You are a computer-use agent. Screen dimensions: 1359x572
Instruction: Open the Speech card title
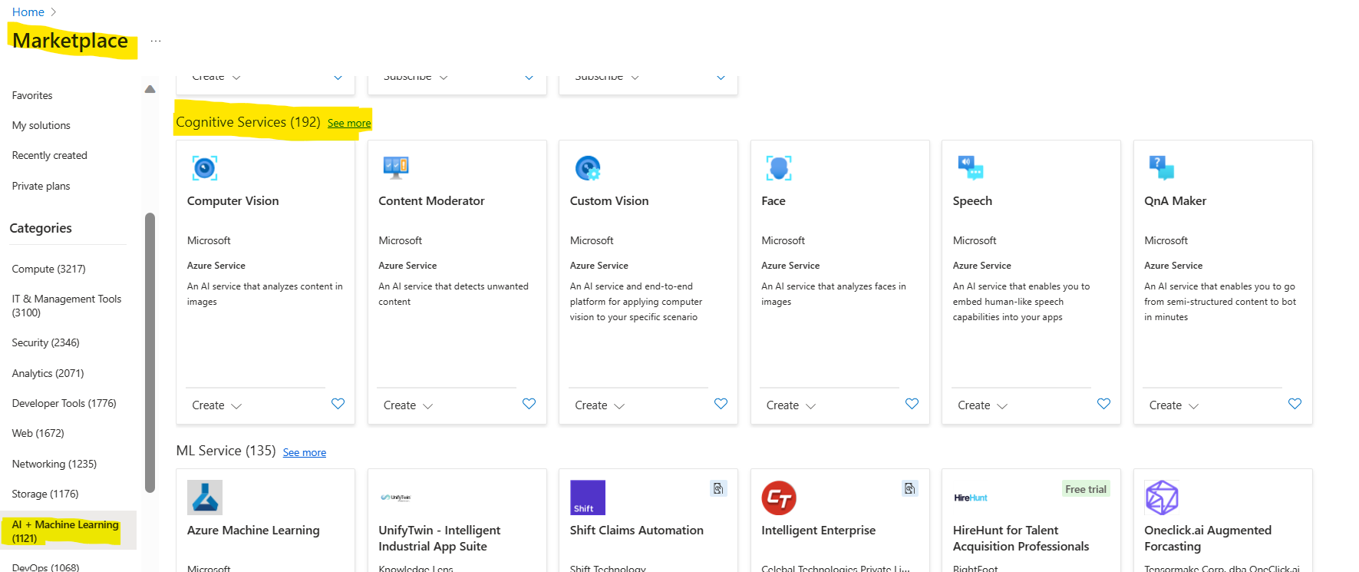[972, 201]
